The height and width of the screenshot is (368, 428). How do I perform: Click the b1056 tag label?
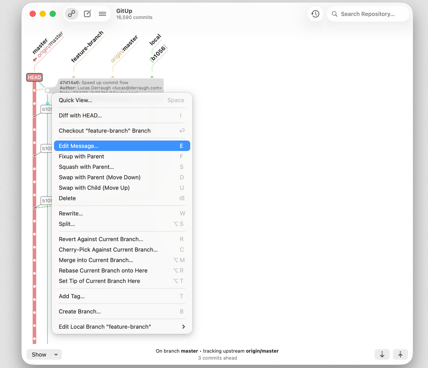pyautogui.click(x=158, y=53)
